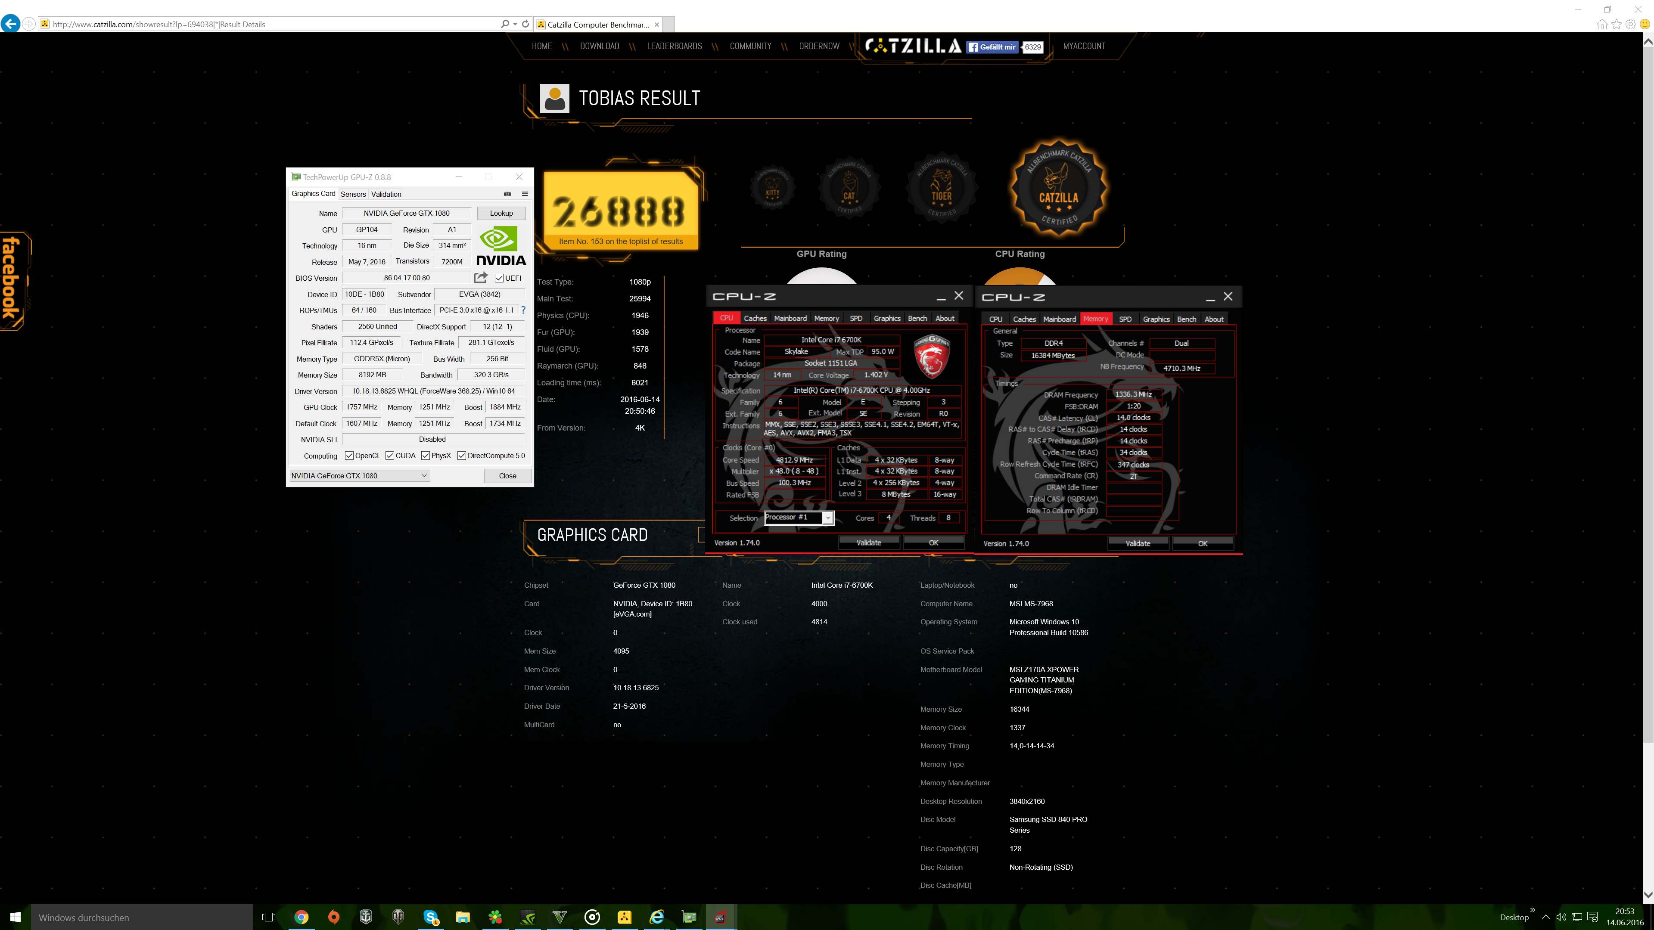Click the HOME navigation link
The width and height of the screenshot is (1654, 930).
542,46
